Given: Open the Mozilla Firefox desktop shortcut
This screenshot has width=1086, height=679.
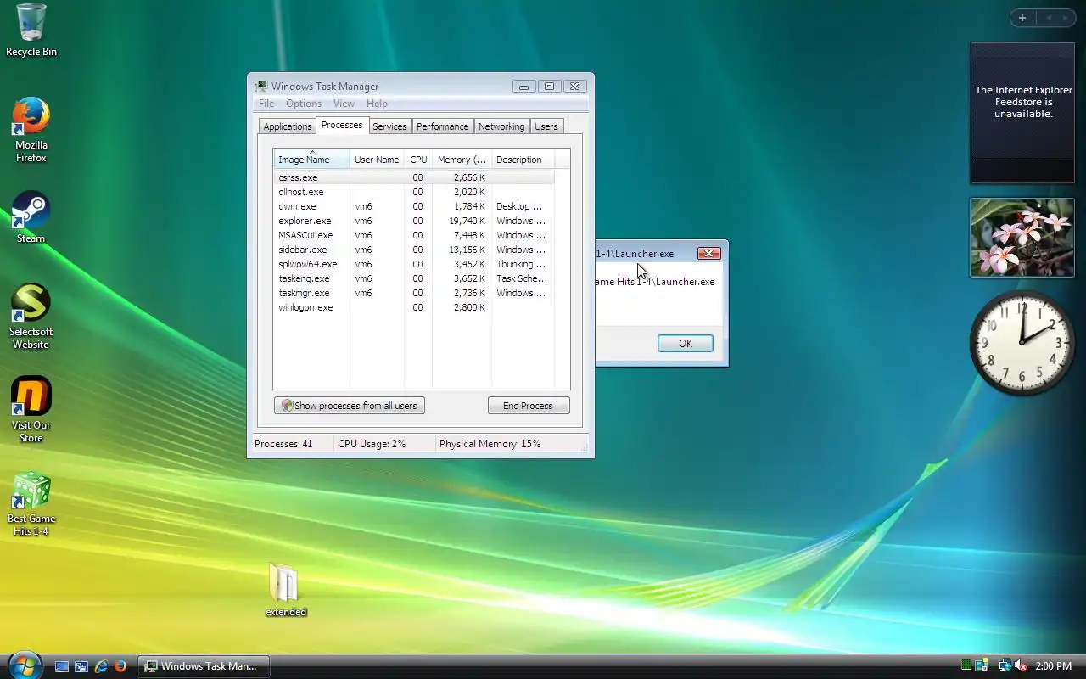Looking at the screenshot, I should [31, 130].
